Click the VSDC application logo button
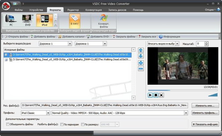Screen dimensions: 222x136 pyautogui.click(x=6, y=6)
